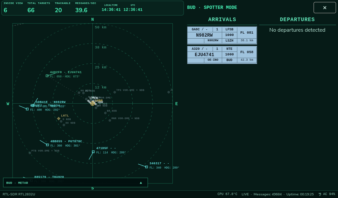Click the 4402F0 - EJU4741 label
338x198 pixels.
tap(66, 72)
